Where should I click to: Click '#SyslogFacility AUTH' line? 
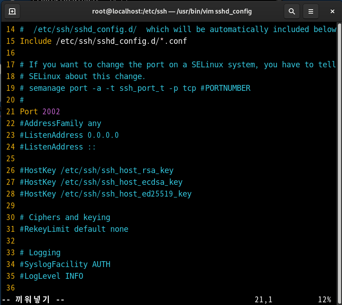[65, 264]
